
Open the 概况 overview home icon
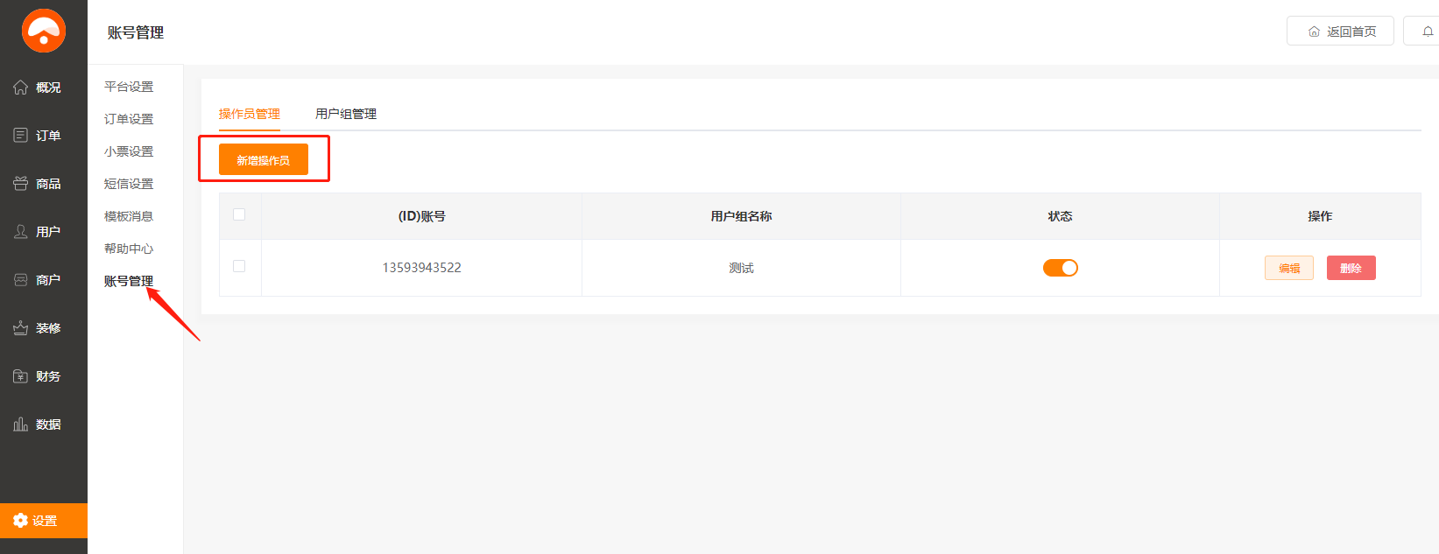click(21, 88)
